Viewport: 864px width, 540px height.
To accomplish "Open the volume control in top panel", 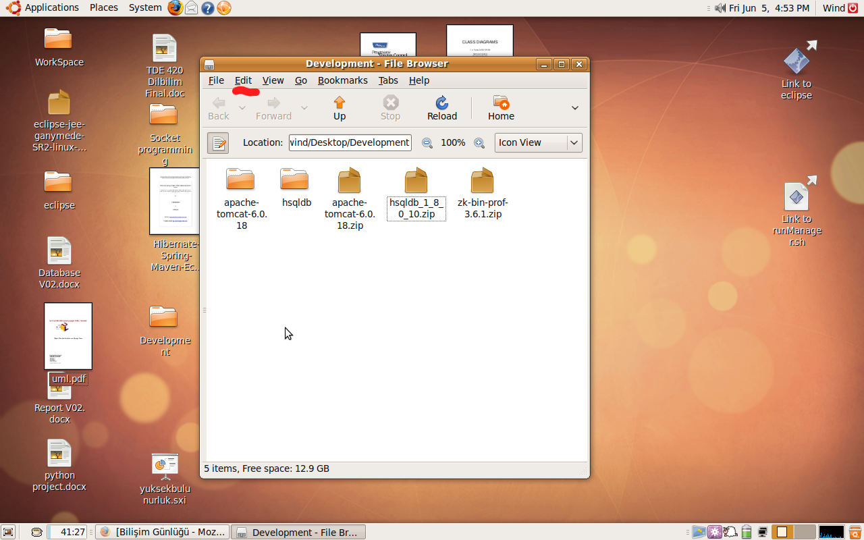I will coord(720,8).
